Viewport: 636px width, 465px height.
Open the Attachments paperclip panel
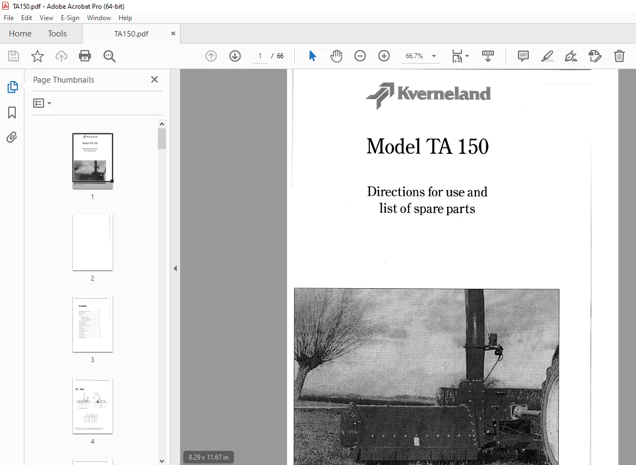(12, 138)
